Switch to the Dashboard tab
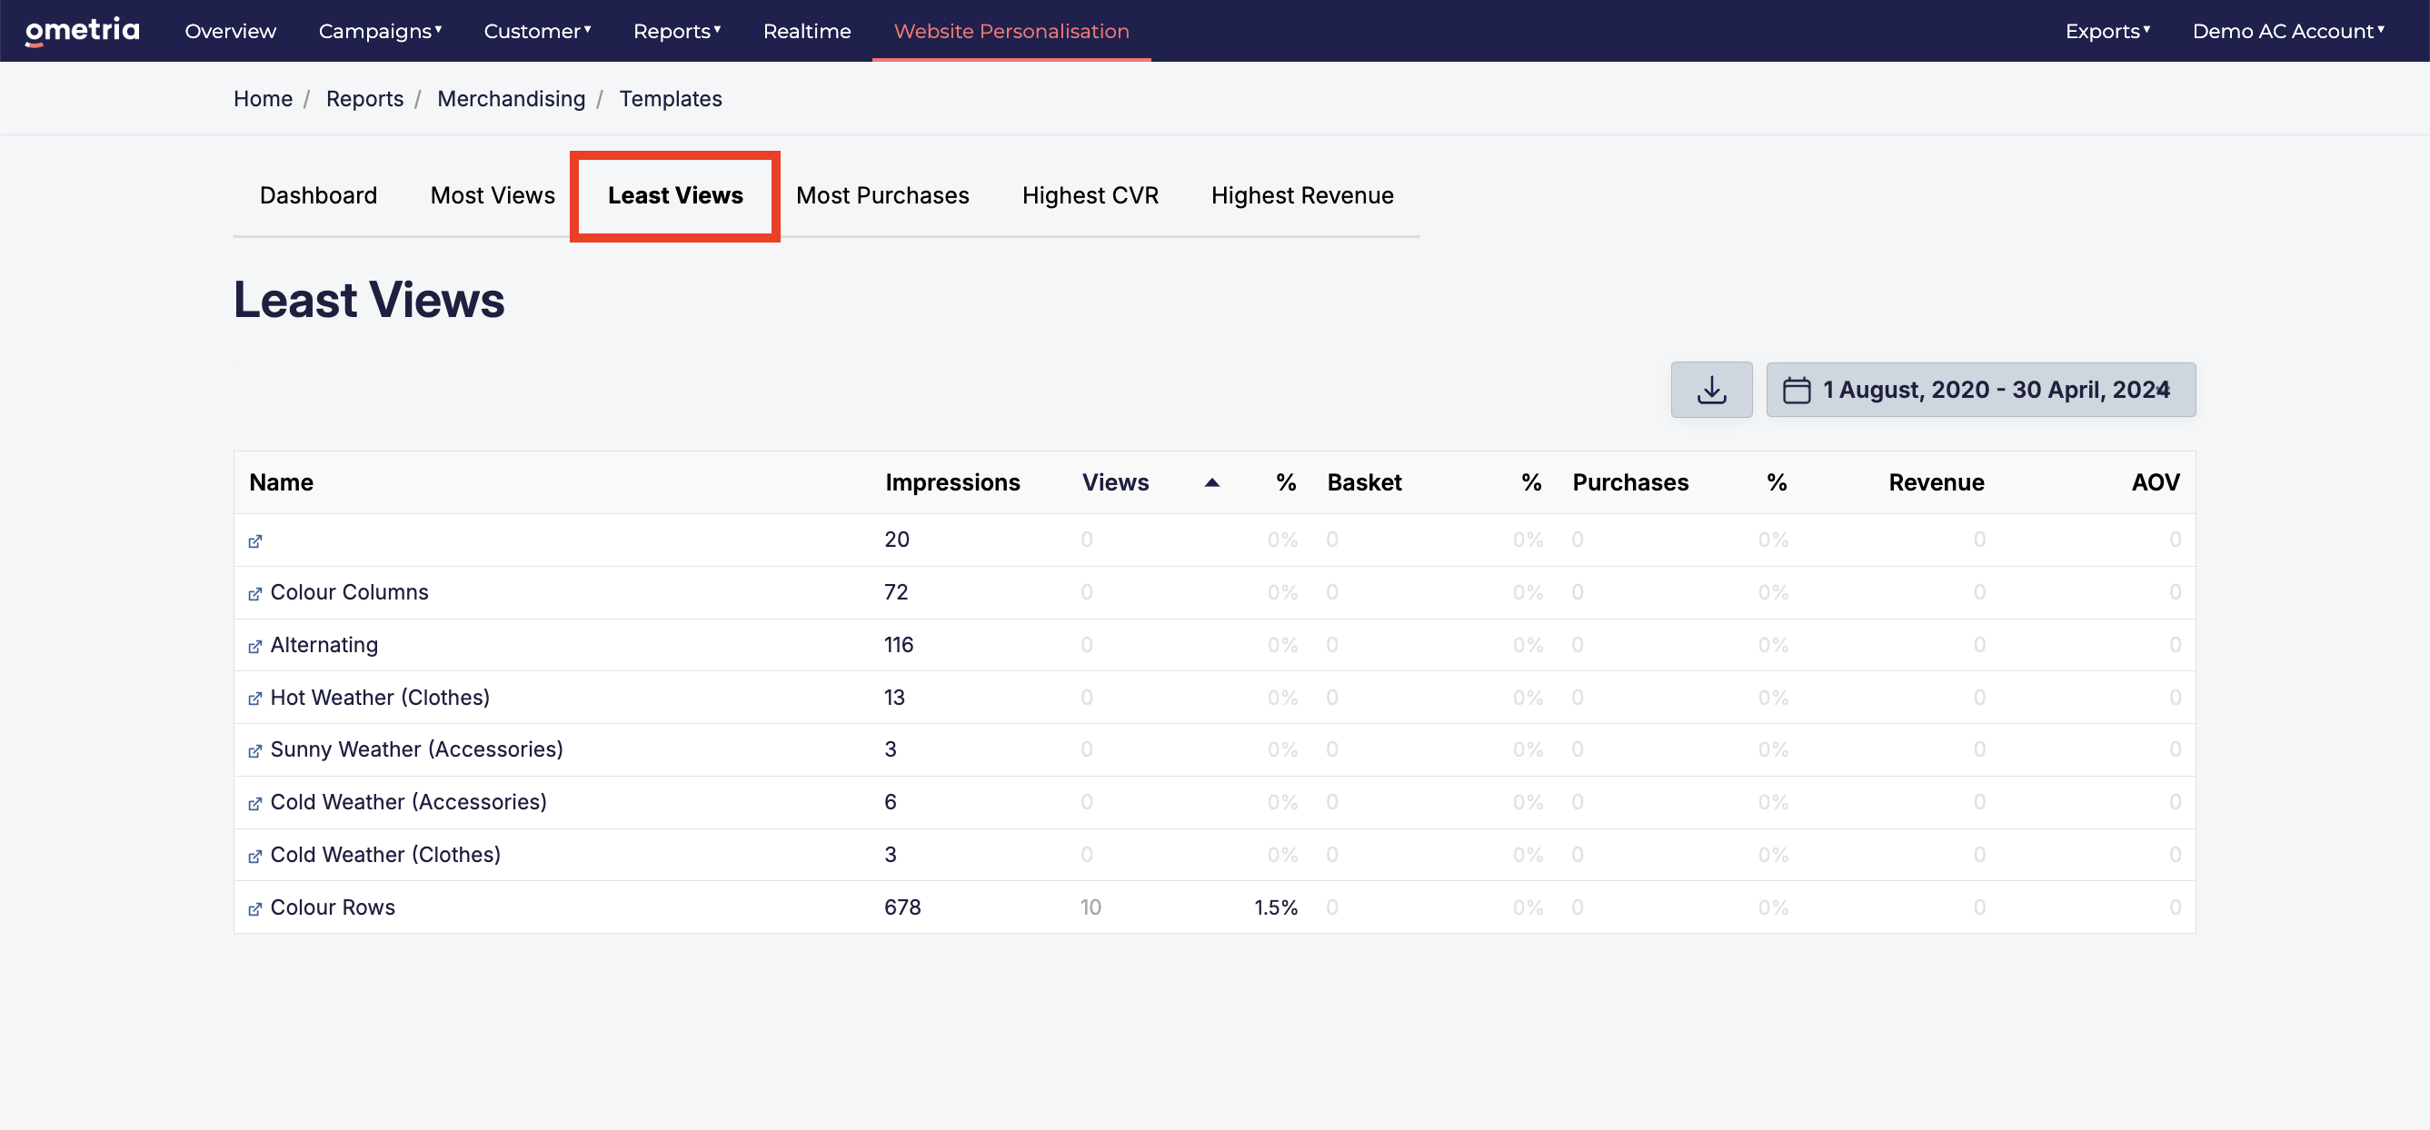This screenshot has height=1130, width=2430. pos(318,195)
